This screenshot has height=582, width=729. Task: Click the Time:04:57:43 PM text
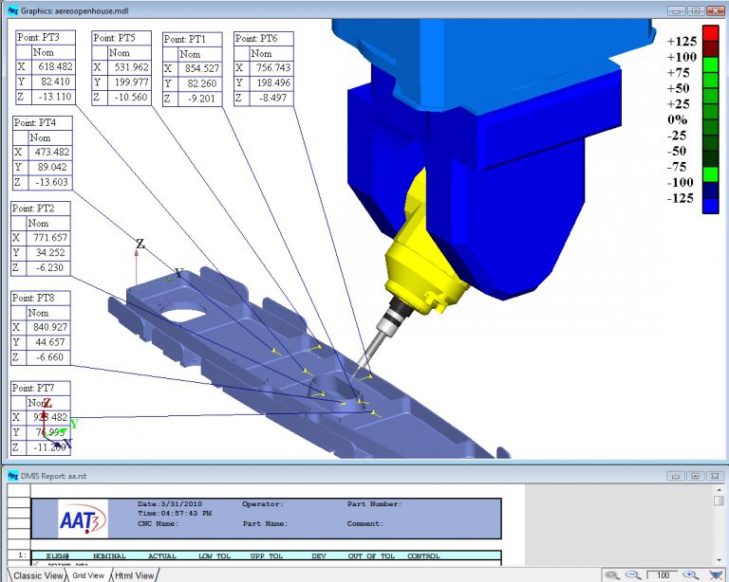point(175,514)
